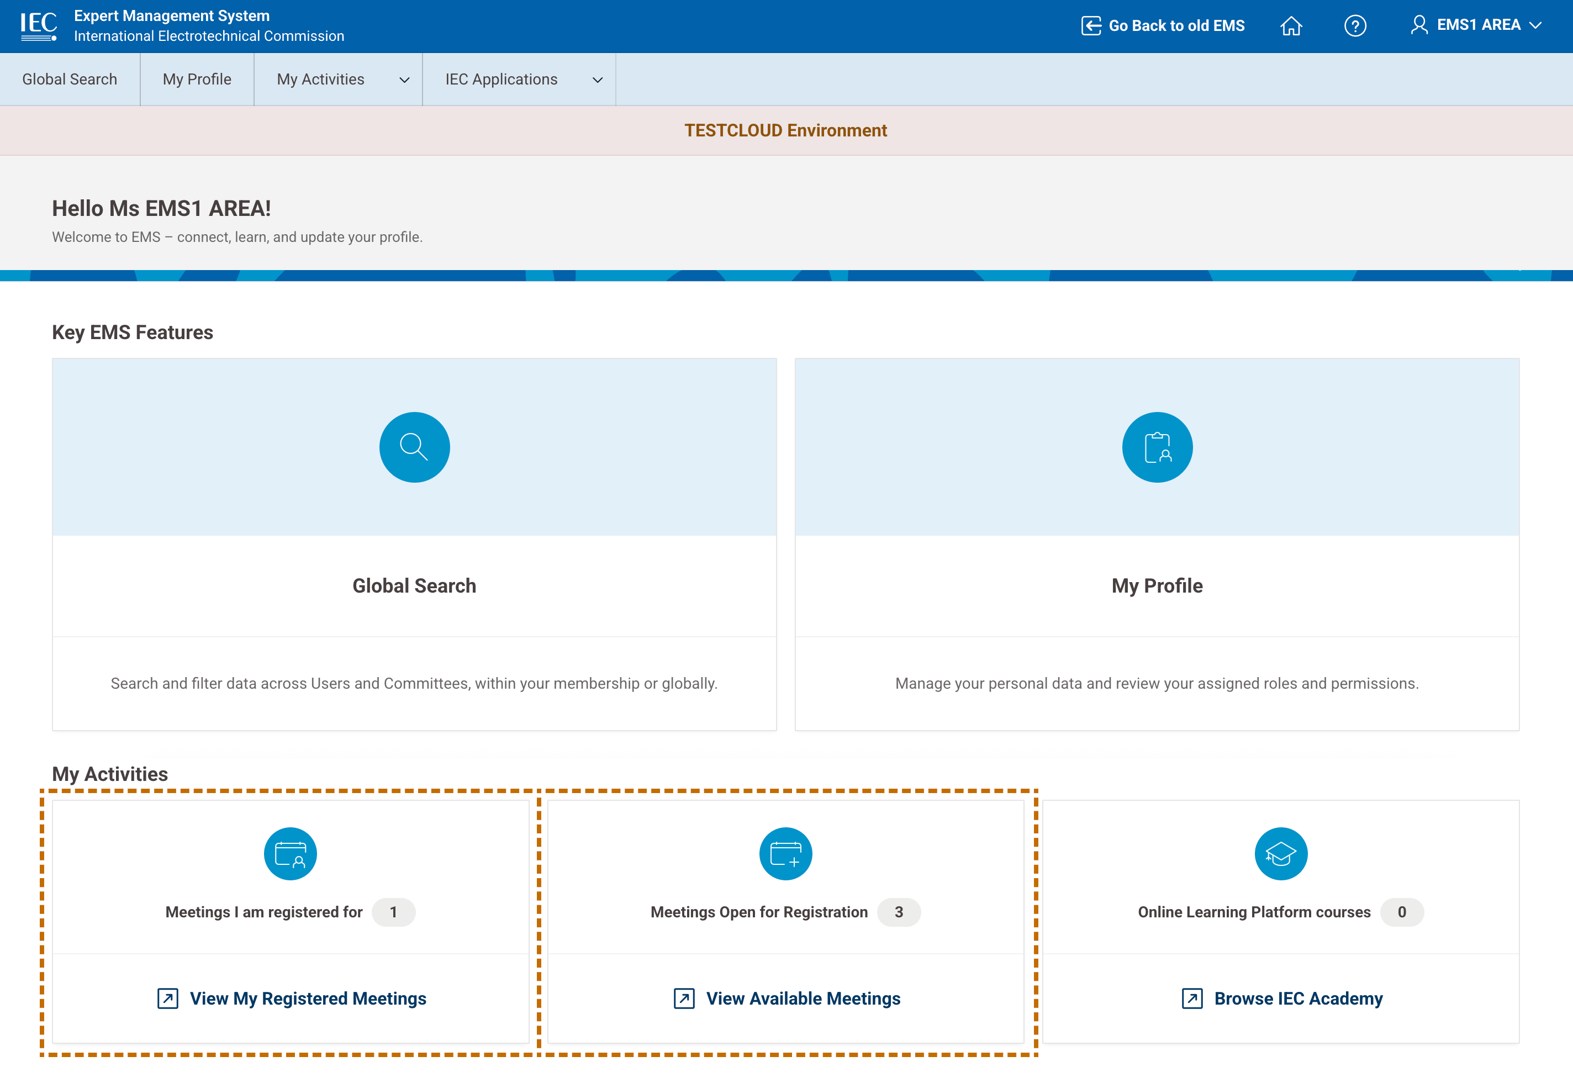Click the registered meetings calendar icon
The image size is (1573, 1088).
point(291,853)
